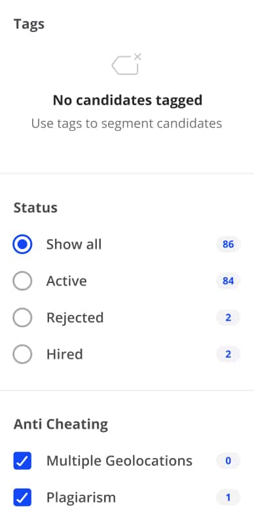This screenshot has height=528, width=254.
Task: Click the Show all count badge 86
Action: tap(228, 244)
